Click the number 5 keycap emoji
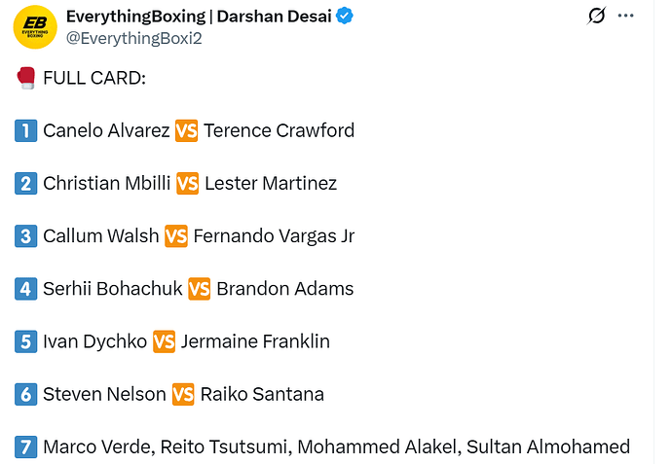This screenshot has width=672, height=464. tap(26, 341)
